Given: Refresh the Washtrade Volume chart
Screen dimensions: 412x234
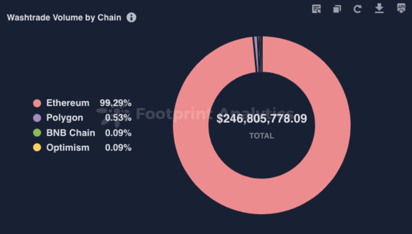Looking at the screenshot, I should click(357, 9).
